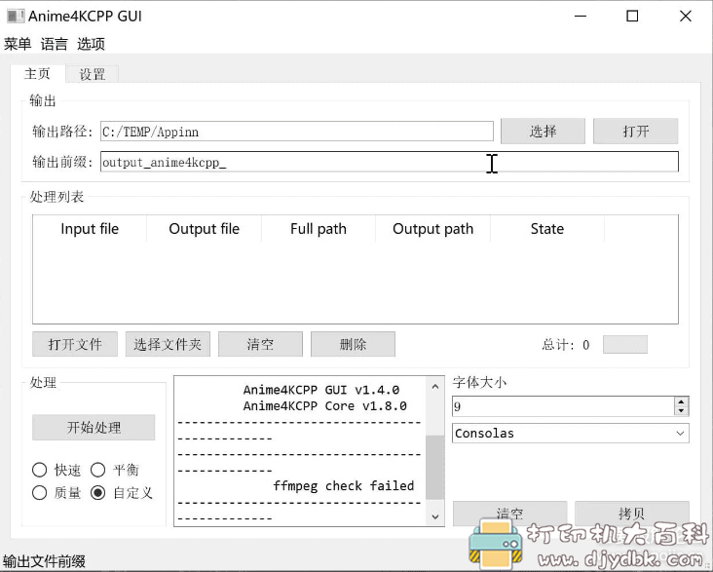Click the 清空 button under the processing list
This screenshot has height=572, width=713.
[260, 344]
